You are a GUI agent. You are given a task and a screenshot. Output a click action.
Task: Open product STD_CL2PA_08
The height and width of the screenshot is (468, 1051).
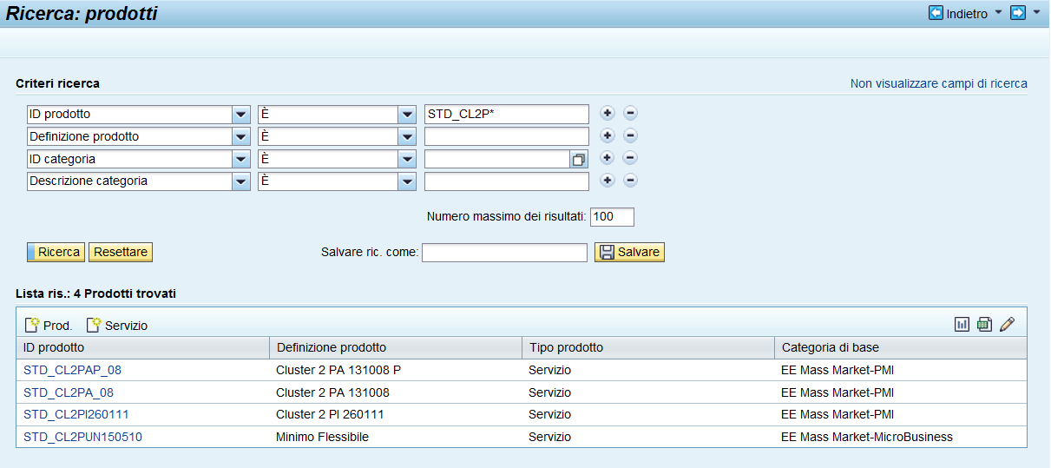(x=69, y=392)
